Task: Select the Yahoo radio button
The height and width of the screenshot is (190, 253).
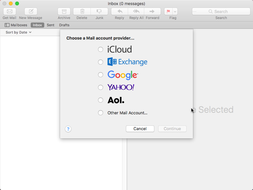Action: coord(101,87)
